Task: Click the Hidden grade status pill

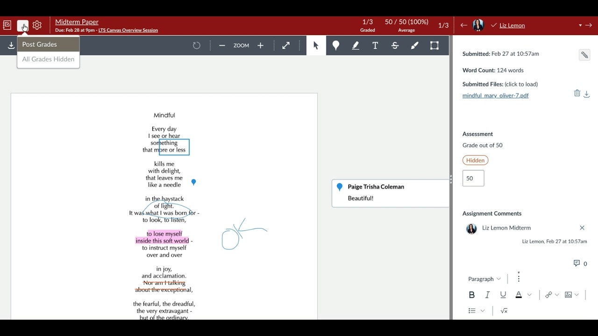Action: pyautogui.click(x=475, y=160)
